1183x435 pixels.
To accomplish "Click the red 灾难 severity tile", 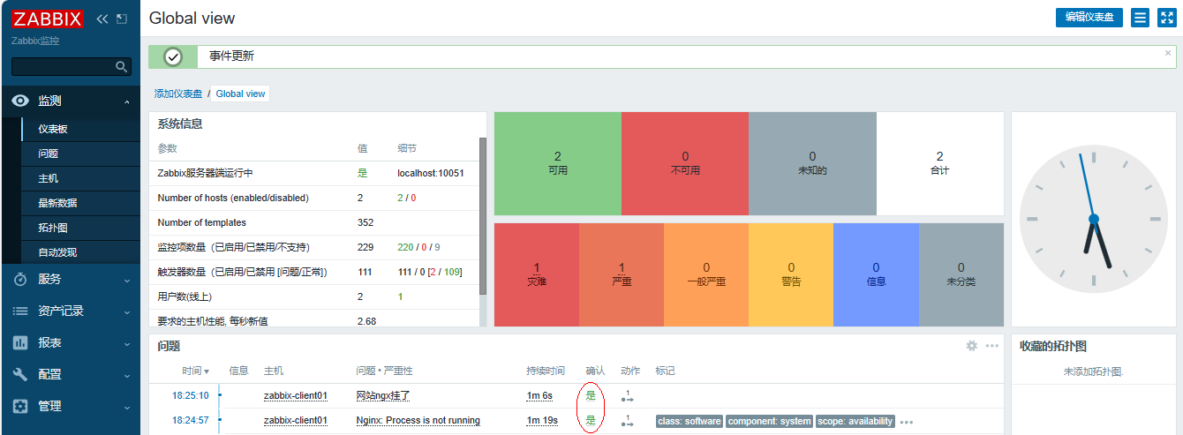I will [536, 274].
